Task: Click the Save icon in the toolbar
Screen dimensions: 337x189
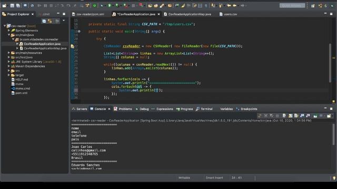Action: point(12,6)
